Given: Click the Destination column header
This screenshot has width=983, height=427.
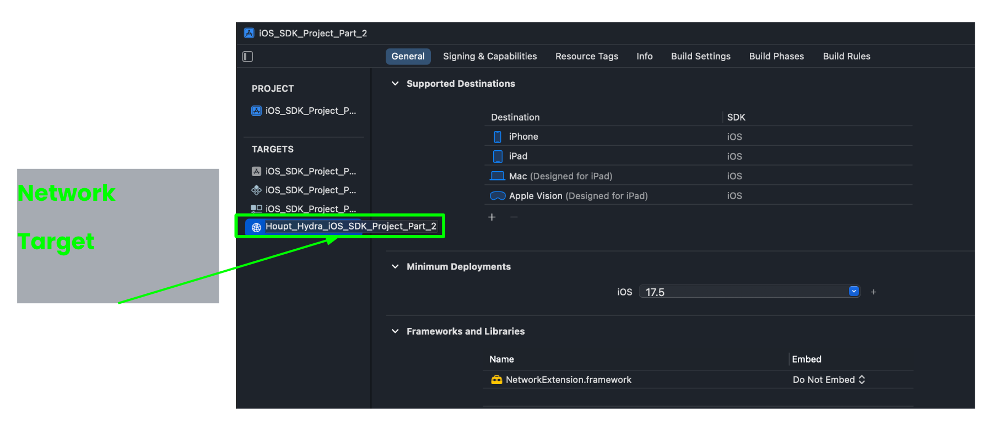Looking at the screenshot, I should pyautogui.click(x=515, y=117).
